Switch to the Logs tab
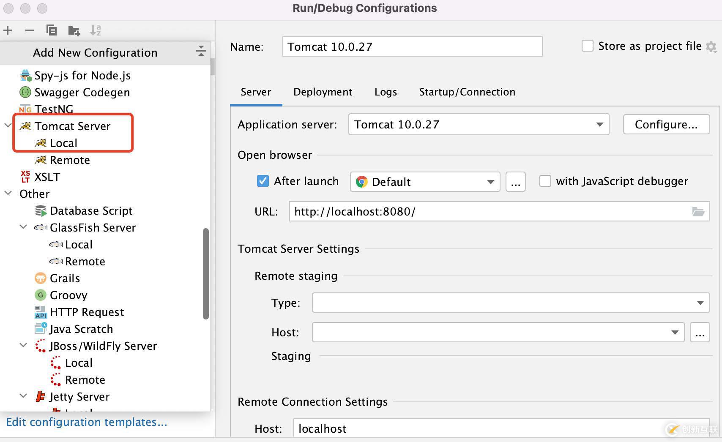722x442 pixels. (386, 92)
